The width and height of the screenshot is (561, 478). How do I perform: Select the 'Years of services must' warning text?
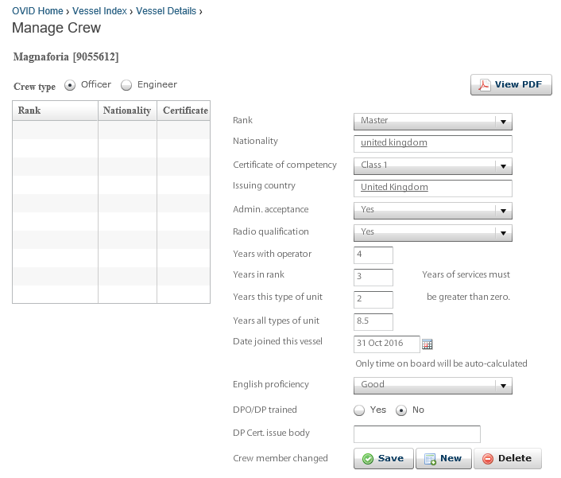pyautogui.click(x=466, y=274)
